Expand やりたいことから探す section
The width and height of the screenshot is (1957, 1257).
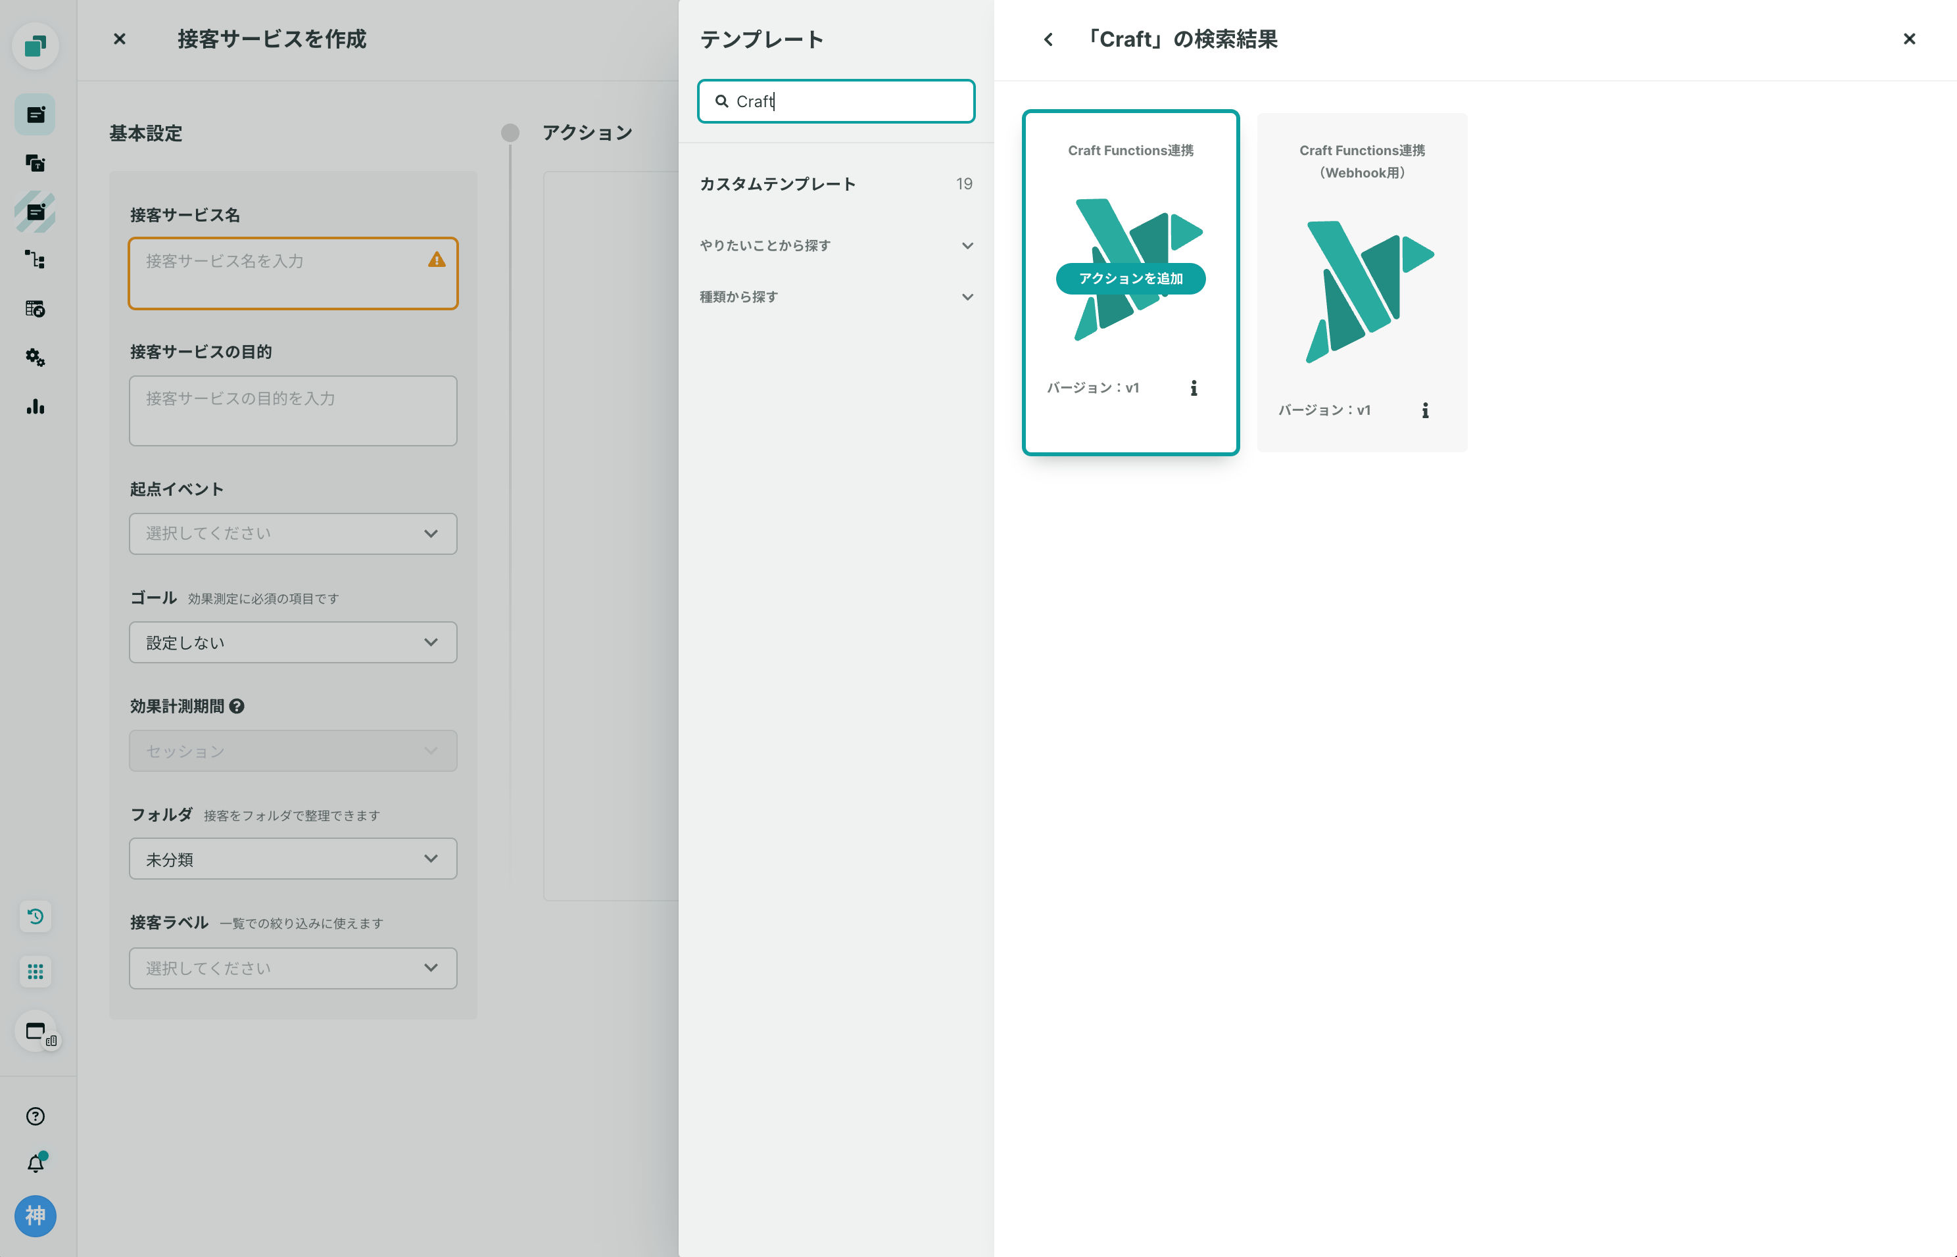tap(836, 246)
